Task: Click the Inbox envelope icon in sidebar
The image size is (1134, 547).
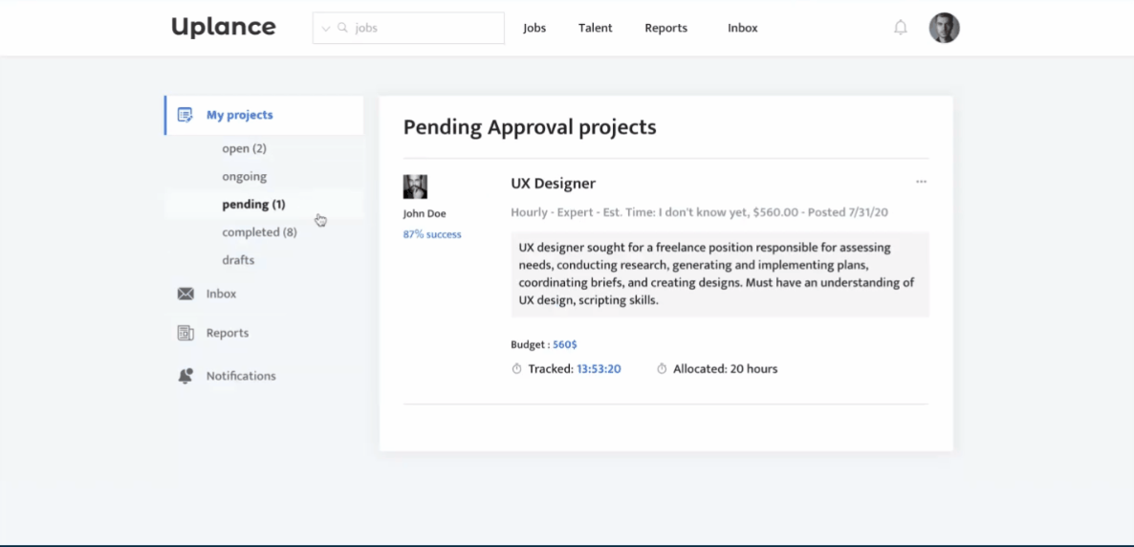Action: click(x=185, y=294)
